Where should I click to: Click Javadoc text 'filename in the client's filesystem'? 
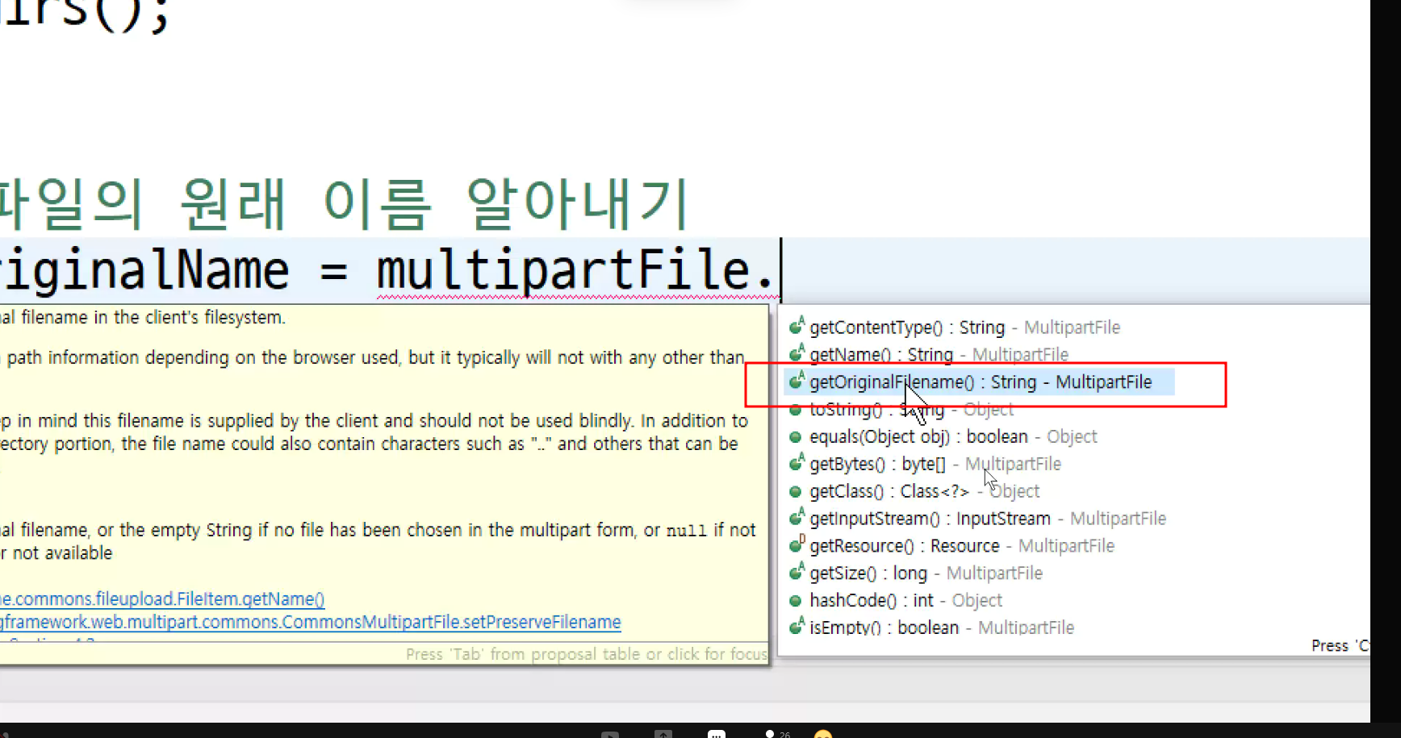pos(143,318)
